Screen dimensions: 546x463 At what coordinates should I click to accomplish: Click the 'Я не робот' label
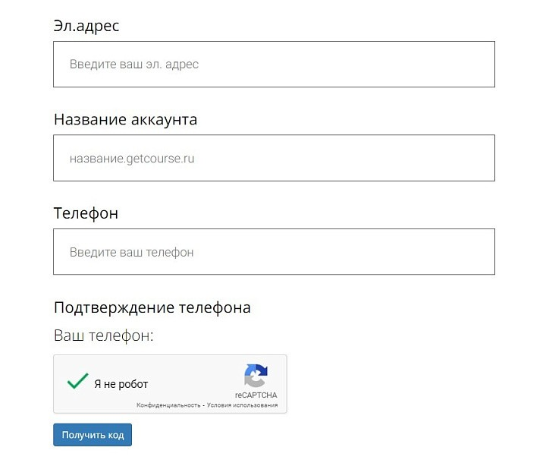[x=121, y=384]
